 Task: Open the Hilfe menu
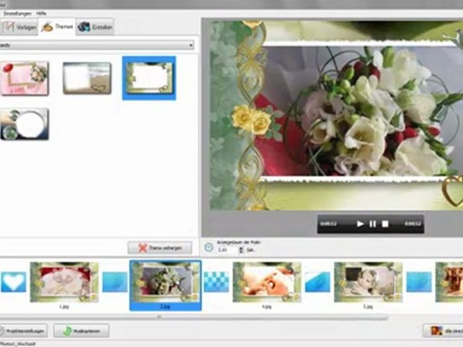coord(41,13)
